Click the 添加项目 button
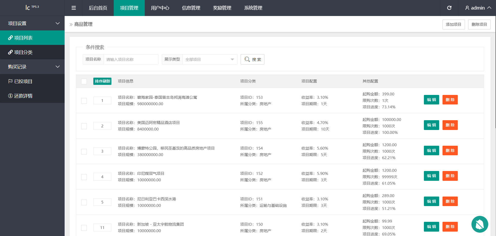Viewport: 496px width, 236px height. [x=453, y=25]
